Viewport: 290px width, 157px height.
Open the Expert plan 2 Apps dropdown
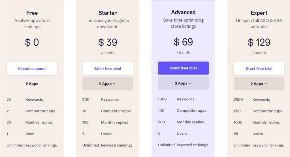(259, 84)
